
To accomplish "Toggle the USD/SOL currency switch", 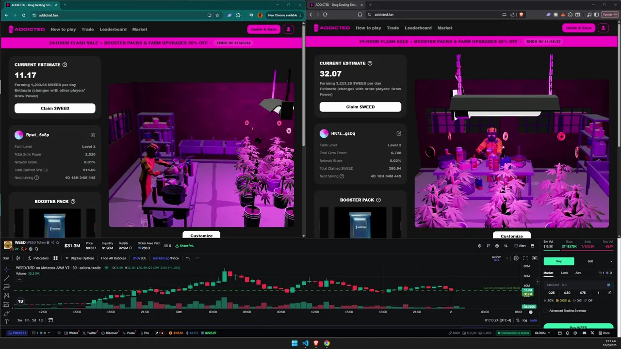I will (x=139, y=258).
